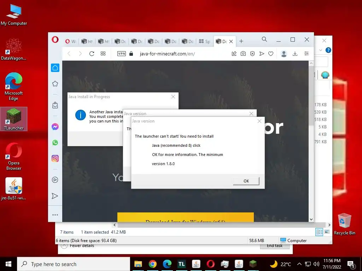The height and width of the screenshot is (271, 362).
Task: View site security lock information
Action: (131, 54)
